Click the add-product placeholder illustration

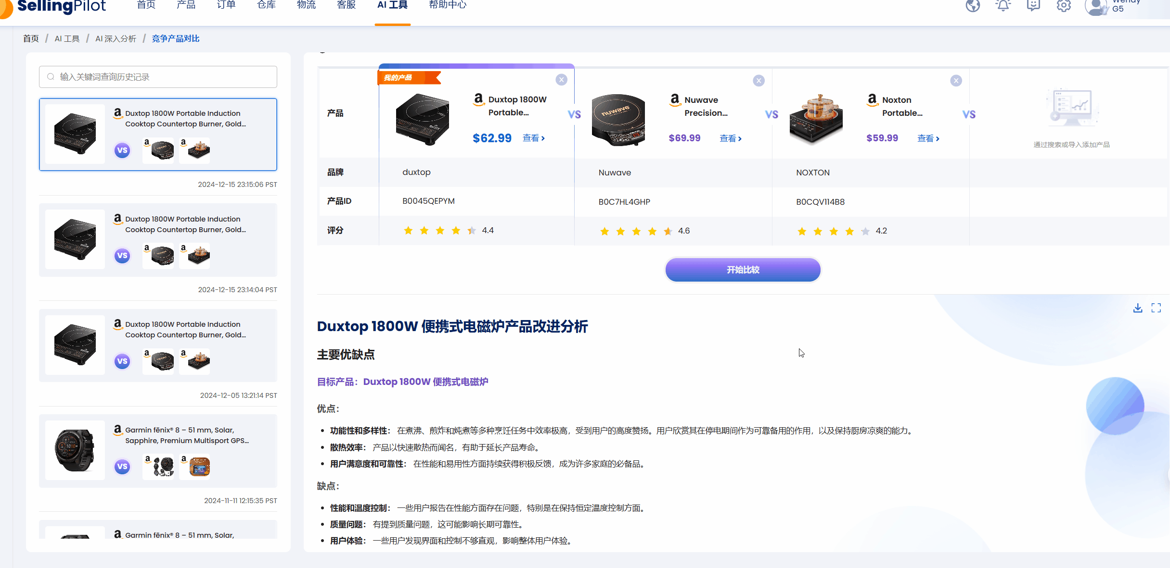click(x=1071, y=107)
